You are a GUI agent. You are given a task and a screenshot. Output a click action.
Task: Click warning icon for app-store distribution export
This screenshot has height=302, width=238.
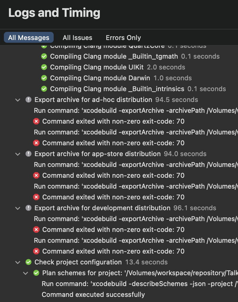(x=28, y=154)
